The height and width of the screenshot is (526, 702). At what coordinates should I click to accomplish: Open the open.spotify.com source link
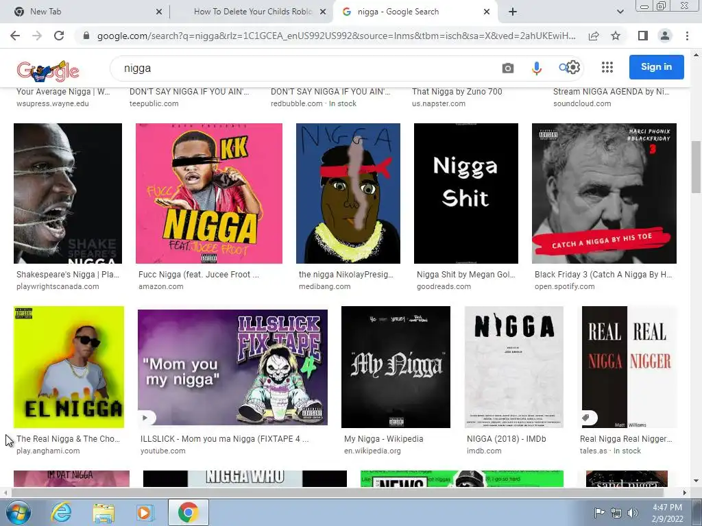click(x=565, y=286)
